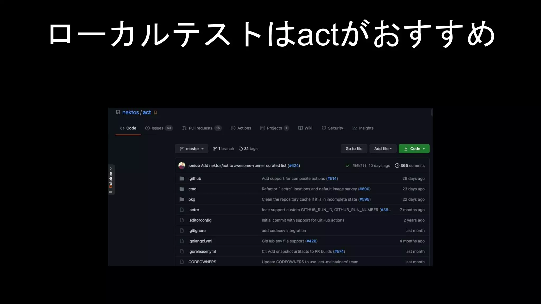Click the green check status icon
541x304 pixels.
click(347, 166)
